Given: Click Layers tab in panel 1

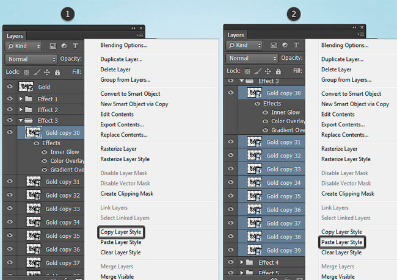Looking at the screenshot, I should tap(15, 36).
